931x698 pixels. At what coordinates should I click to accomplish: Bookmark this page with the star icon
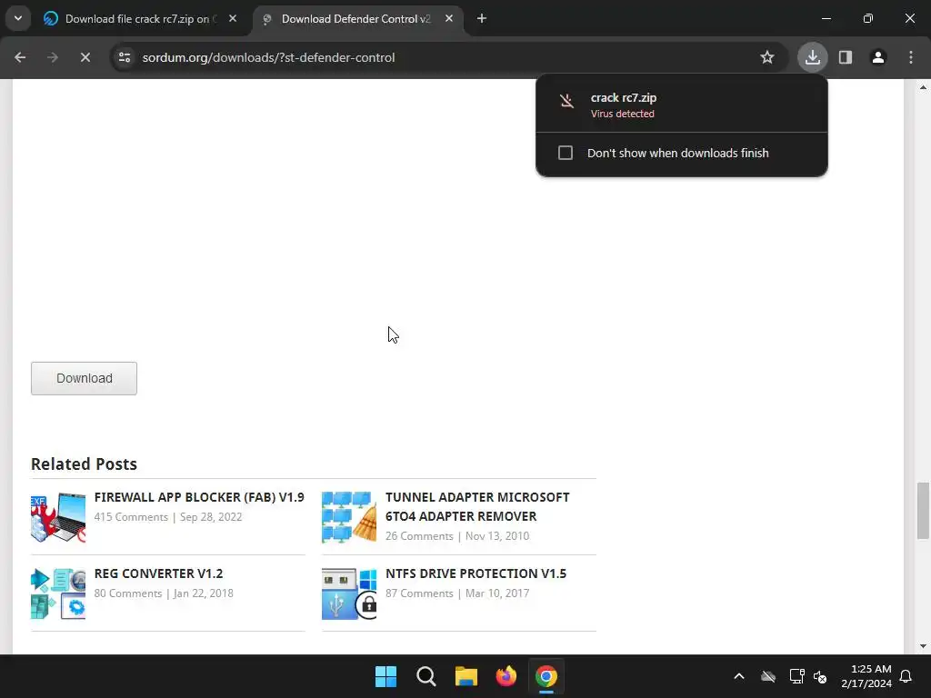pyautogui.click(x=767, y=57)
